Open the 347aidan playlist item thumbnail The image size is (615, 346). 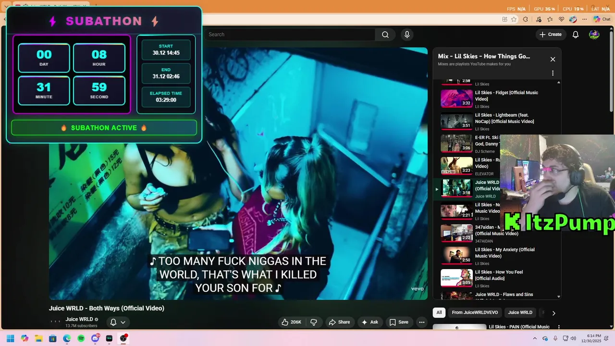[457, 233]
